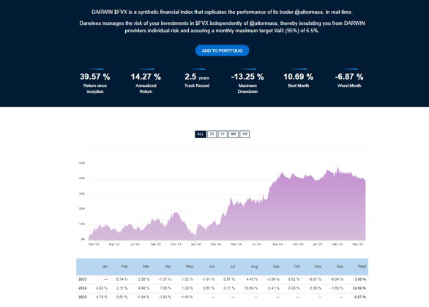This screenshot has height=307, width=429.
Task: Select the 2024 row label
Action: pyautogui.click(x=82, y=288)
